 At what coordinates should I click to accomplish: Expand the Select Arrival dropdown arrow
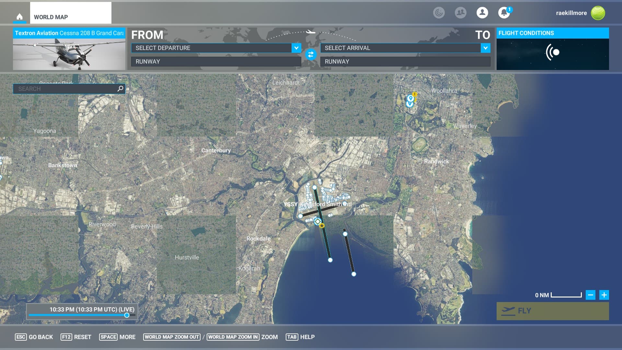(485, 48)
